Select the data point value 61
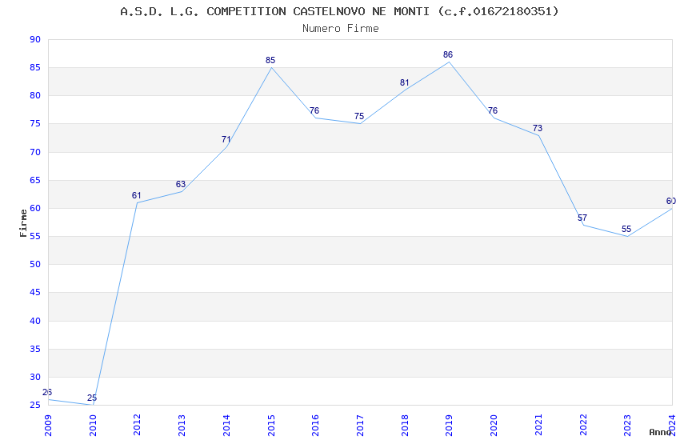Viewport: 680px width, 440px height. point(137,195)
